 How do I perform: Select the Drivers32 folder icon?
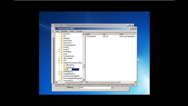point(61,34)
